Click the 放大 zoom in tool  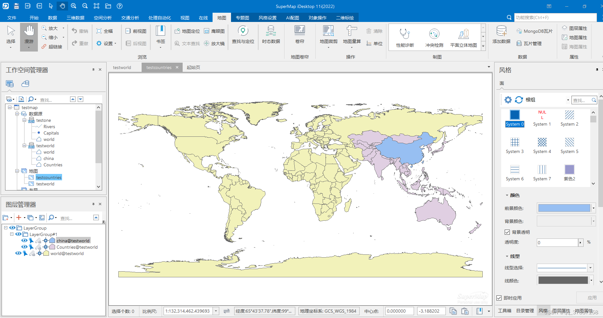pos(50,28)
